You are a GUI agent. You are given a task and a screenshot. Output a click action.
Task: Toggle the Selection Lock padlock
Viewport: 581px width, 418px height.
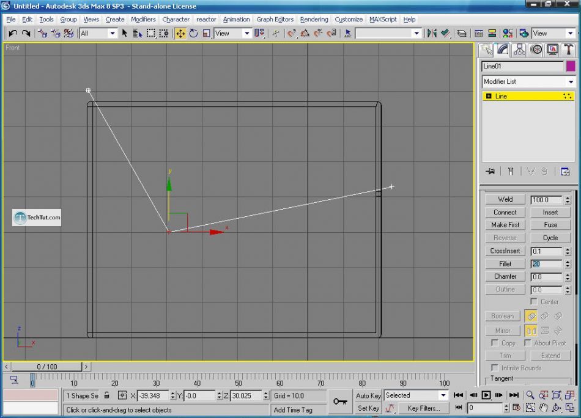[106, 395]
